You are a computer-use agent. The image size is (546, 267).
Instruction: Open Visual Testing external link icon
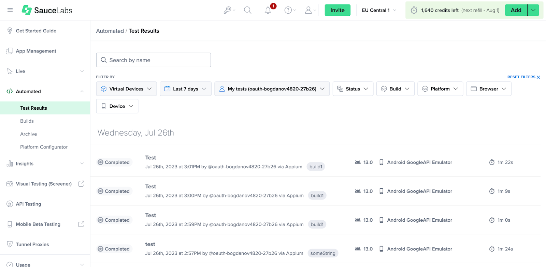81,184
